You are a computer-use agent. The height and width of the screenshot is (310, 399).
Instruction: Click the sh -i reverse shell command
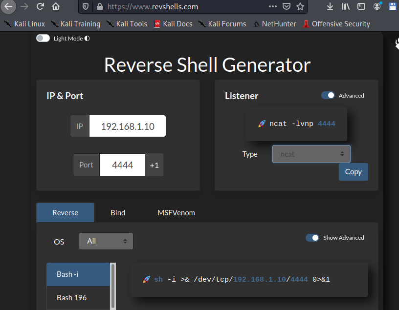(x=242, y=280)
